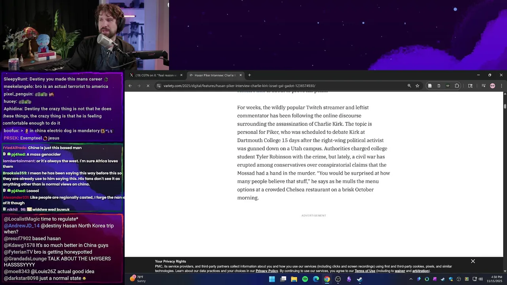Click the third pinned extension icon in Chrome

click(x=448, y=85)
